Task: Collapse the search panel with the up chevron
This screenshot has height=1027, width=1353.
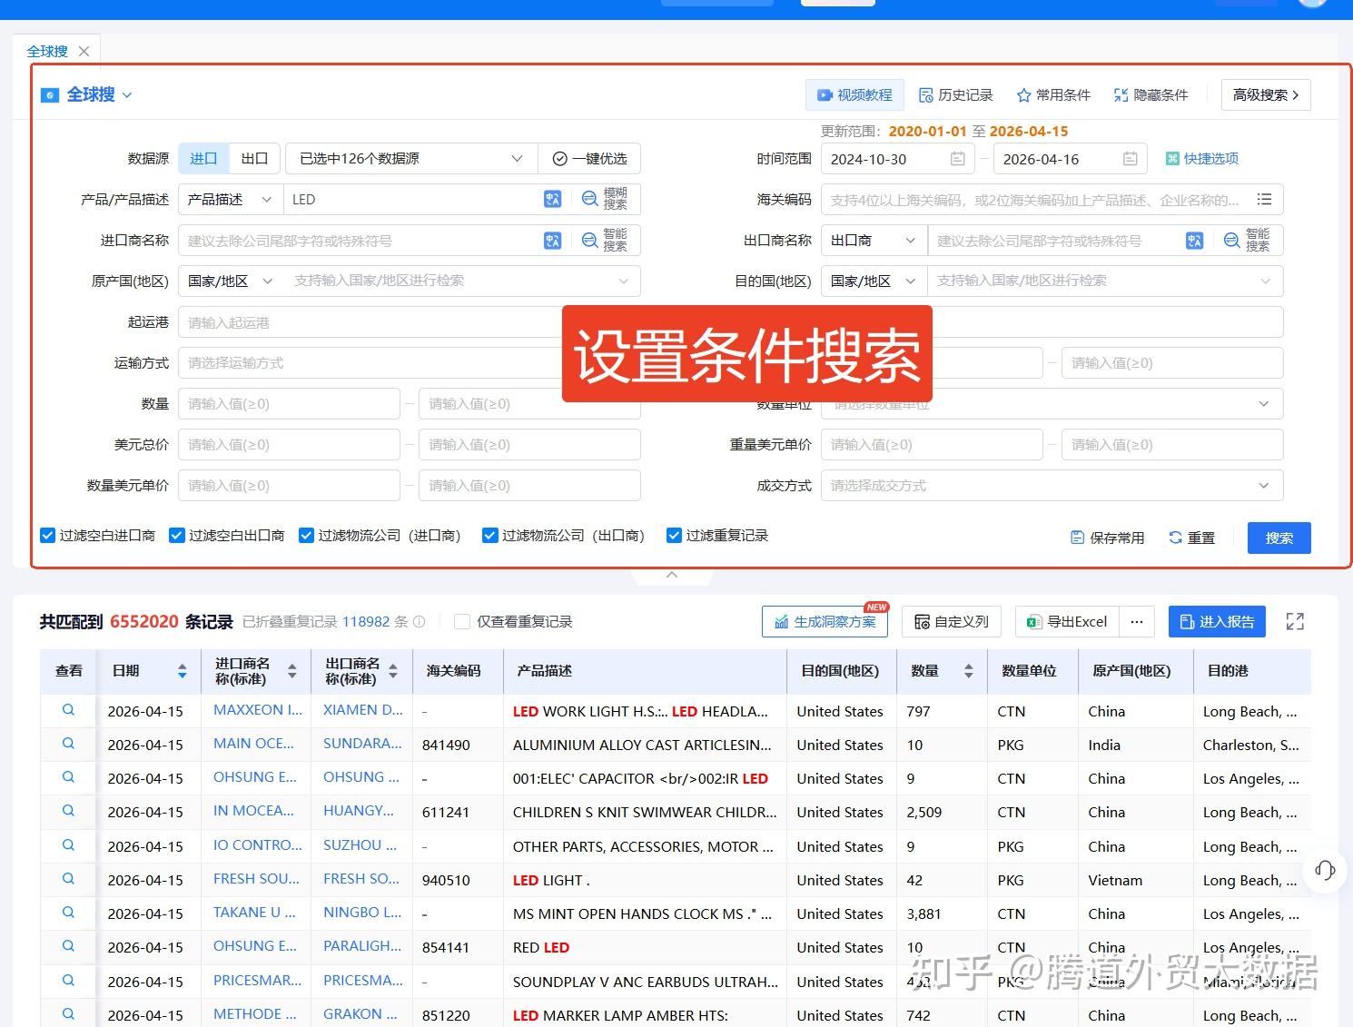Action: 672,575
